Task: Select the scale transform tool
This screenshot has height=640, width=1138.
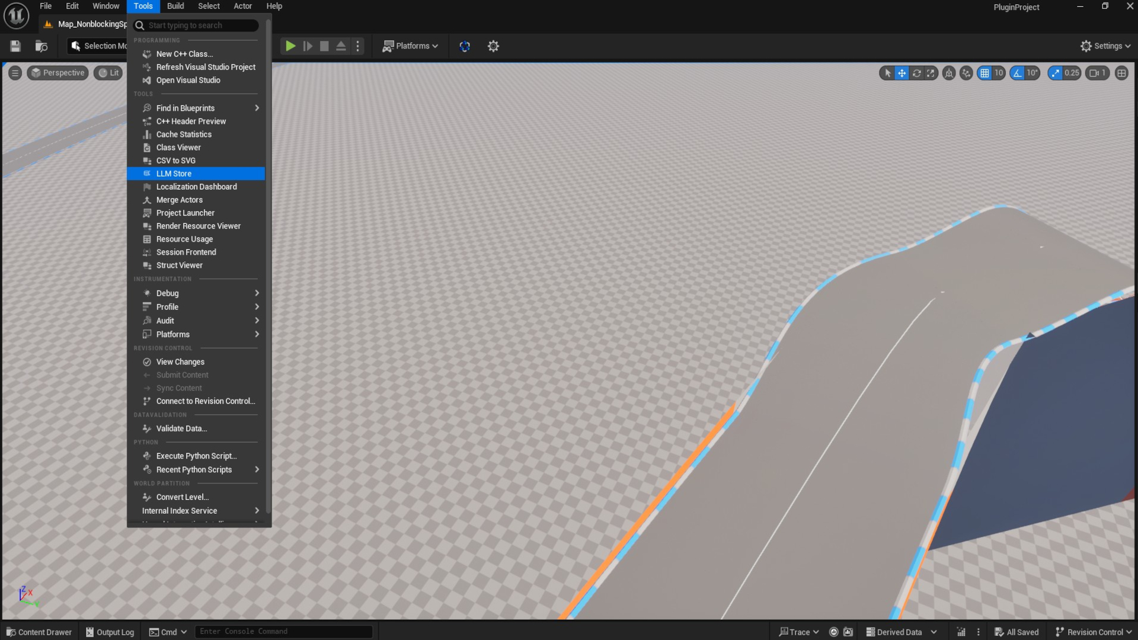Action: [x=931, y=73]
